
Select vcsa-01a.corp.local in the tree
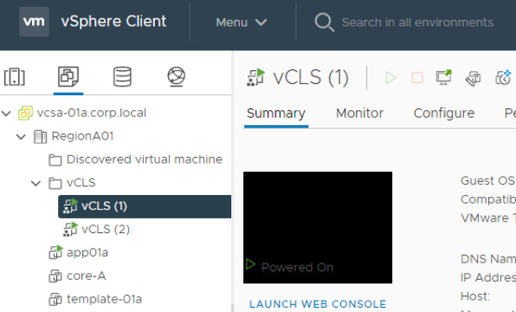click(x=92, y=113)
